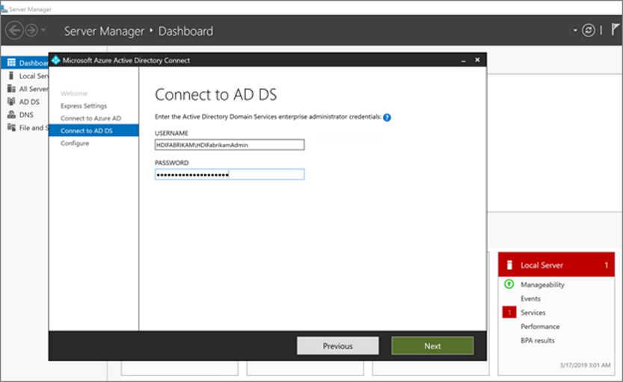Select Dashboard in Server Manager sidebar
The width and height of the screenshot is (623, 382).
click(x=26, y=63)
